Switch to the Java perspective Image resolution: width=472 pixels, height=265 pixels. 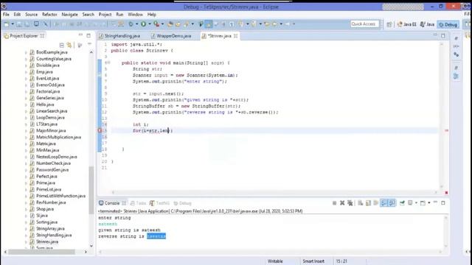click(x=428, y=24)
